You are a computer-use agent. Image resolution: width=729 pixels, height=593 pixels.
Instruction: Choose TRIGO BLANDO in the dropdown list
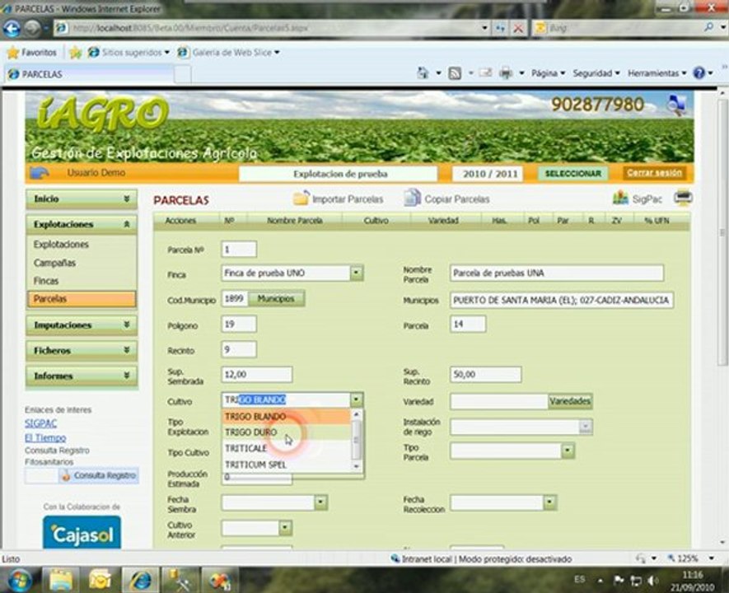click(287, 417)
